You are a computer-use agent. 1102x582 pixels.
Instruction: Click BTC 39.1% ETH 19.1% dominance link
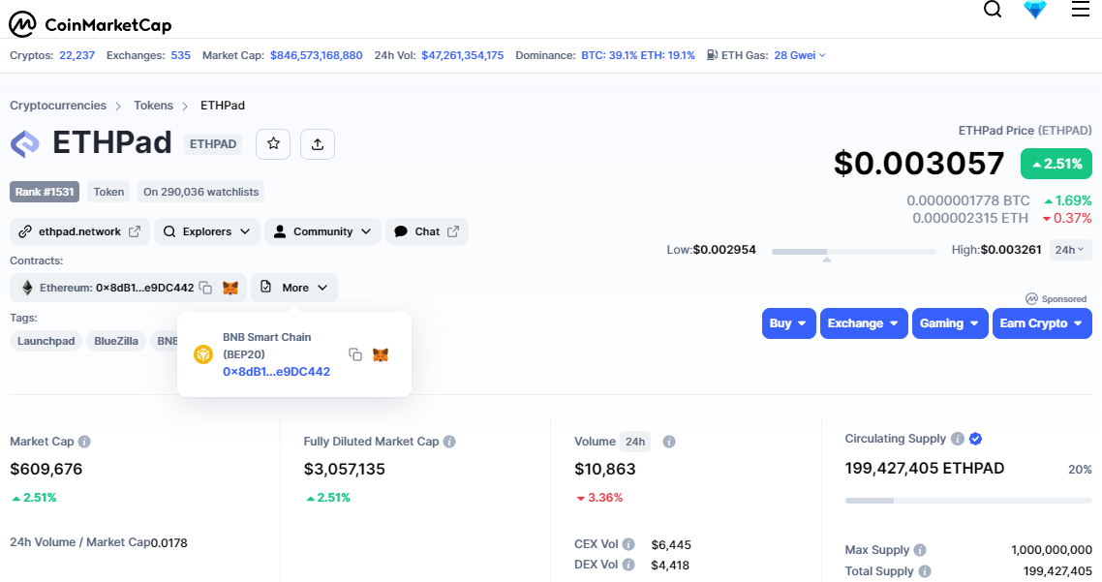click(638, 55)
